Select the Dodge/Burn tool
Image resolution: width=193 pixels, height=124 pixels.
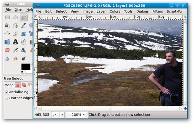point(23,58)
